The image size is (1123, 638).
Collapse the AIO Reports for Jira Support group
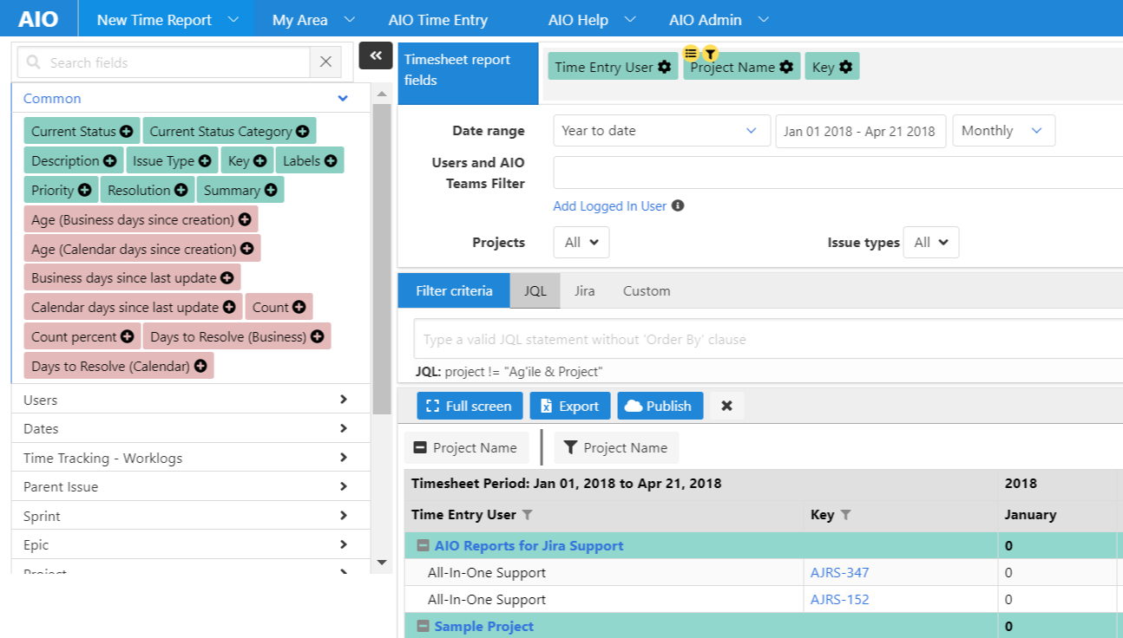tap(423, 546)
